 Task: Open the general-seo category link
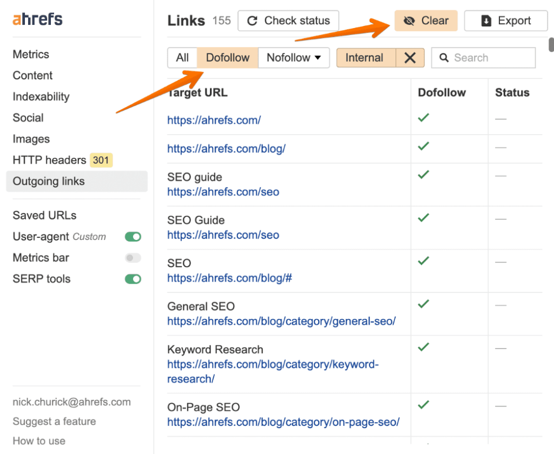tap(281, 321)
